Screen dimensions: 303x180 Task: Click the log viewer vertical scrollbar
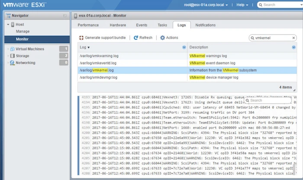coord(294,169)
